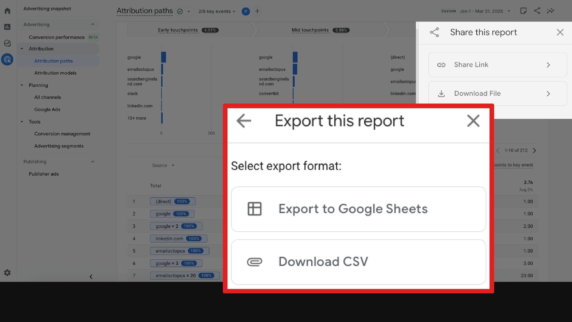This screenshot has height=322, width=572.
Task: Open Conversion management menu item
Action: pos(62,134)
